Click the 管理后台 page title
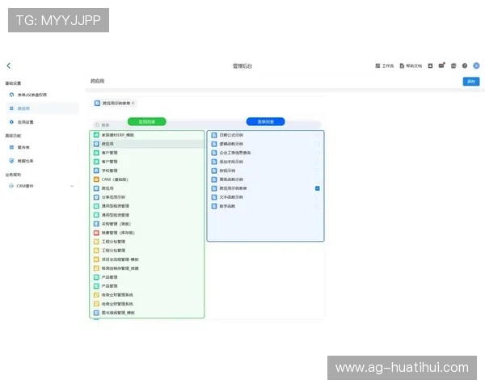 pyautogui.click(x=242, y=66)
